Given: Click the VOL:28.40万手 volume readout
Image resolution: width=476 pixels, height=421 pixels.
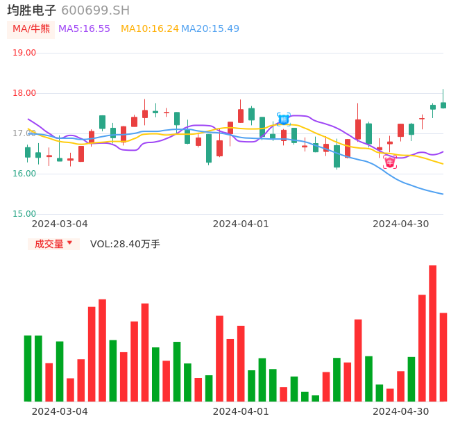Looking at the screenshot, I should coord(125,244).
